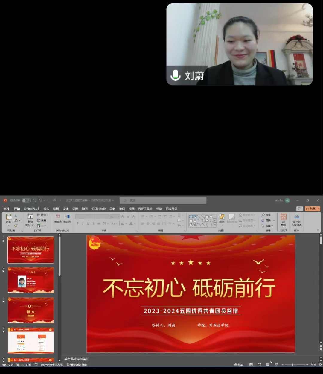Toggle the Notes pane in status bar
The height and width of the screenshot is (374, 323).
238,364
